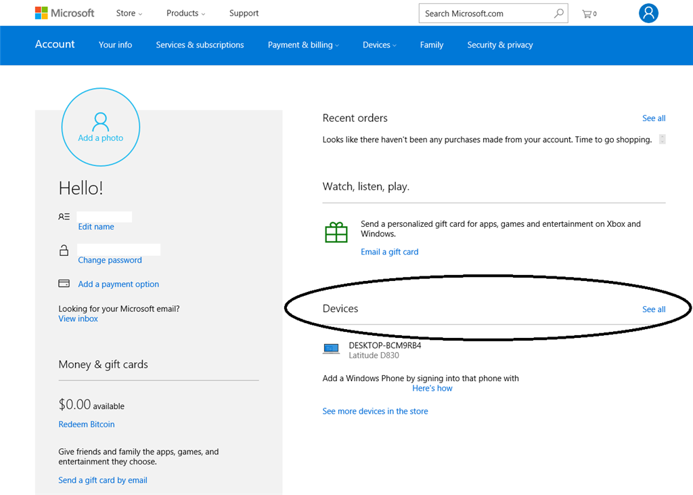Click Send a gift card by email
This screenshot has width=693, height=495.
coord(103,480)
